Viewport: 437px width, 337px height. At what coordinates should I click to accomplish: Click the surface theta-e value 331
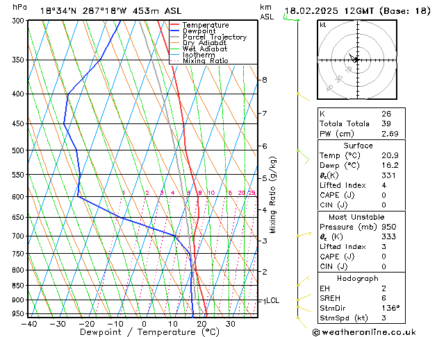[x=388, y=175]
